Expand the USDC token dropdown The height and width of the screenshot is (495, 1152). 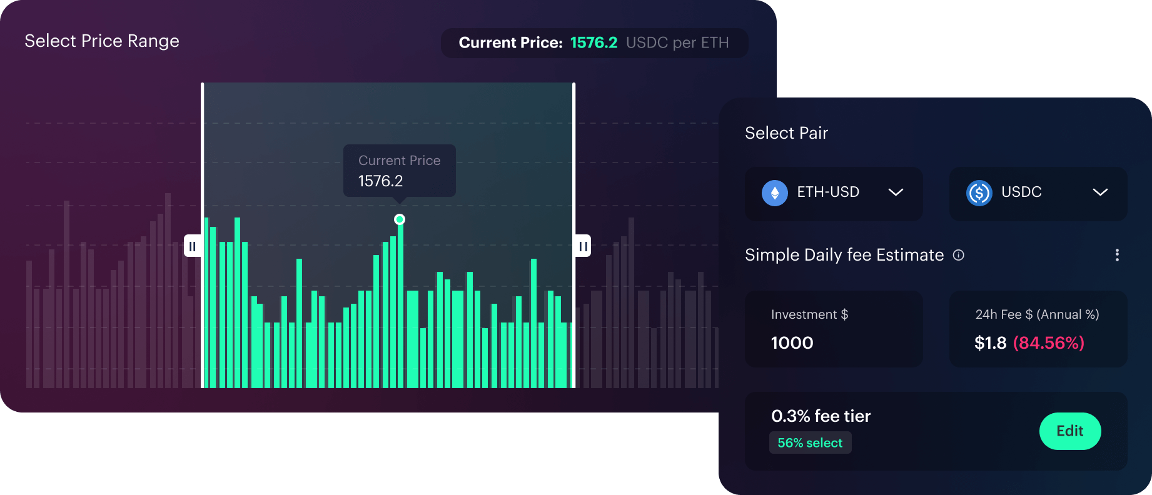pyautogui.click(x=1038, y=193)
